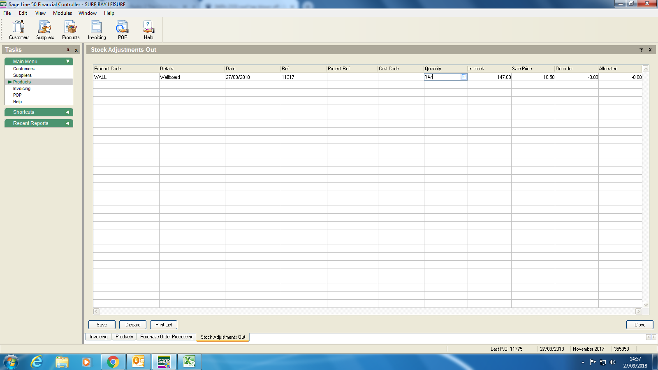The image size is (658, 370).
Task: Open the Quantity field calculator button
Action: 464,77
